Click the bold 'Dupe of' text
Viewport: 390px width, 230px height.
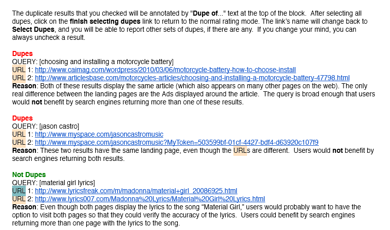click(205, 14)
